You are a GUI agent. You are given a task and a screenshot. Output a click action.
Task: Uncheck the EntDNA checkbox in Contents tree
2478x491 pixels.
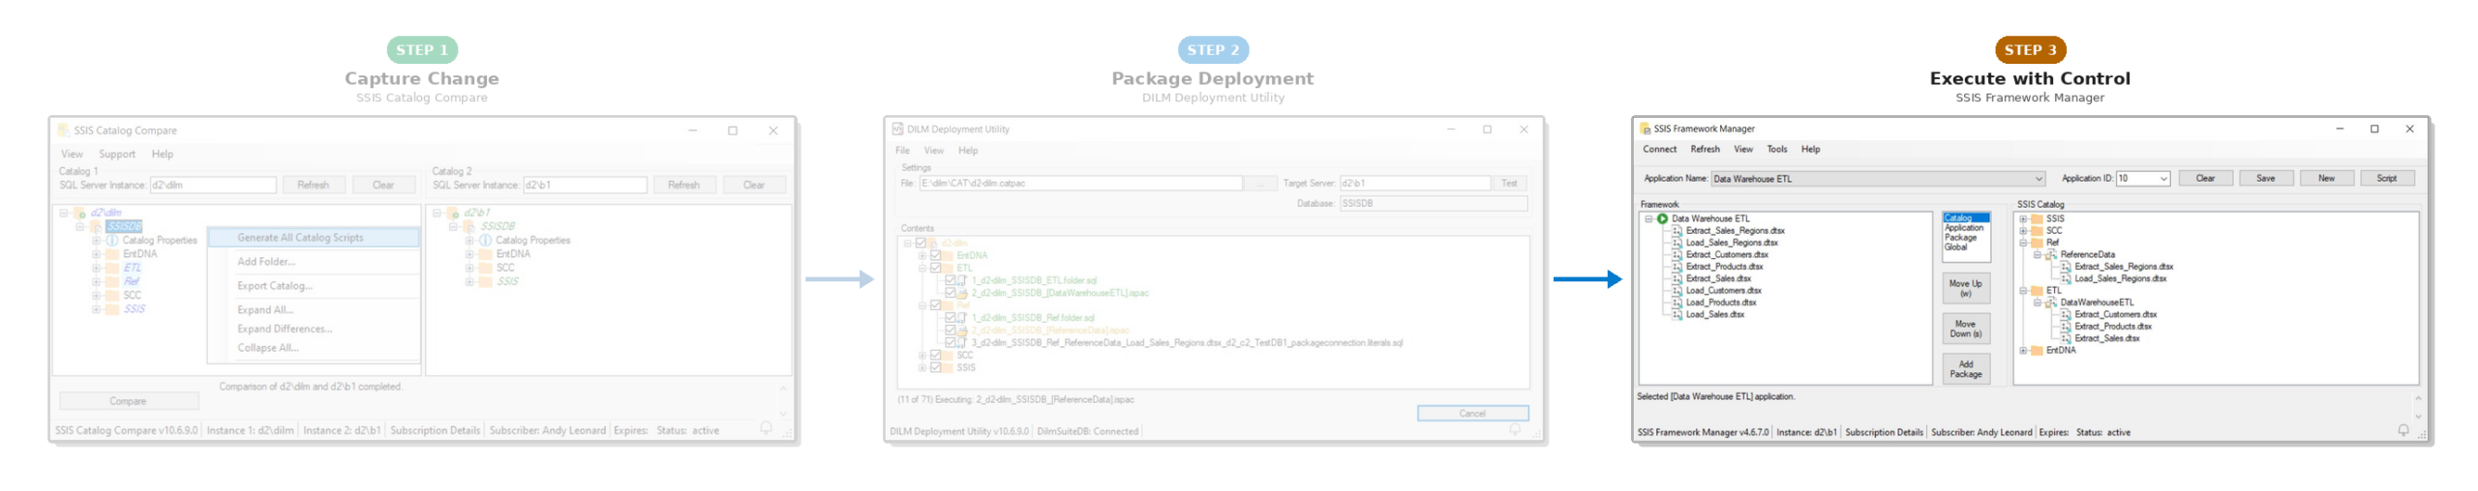tap(935, 256)
